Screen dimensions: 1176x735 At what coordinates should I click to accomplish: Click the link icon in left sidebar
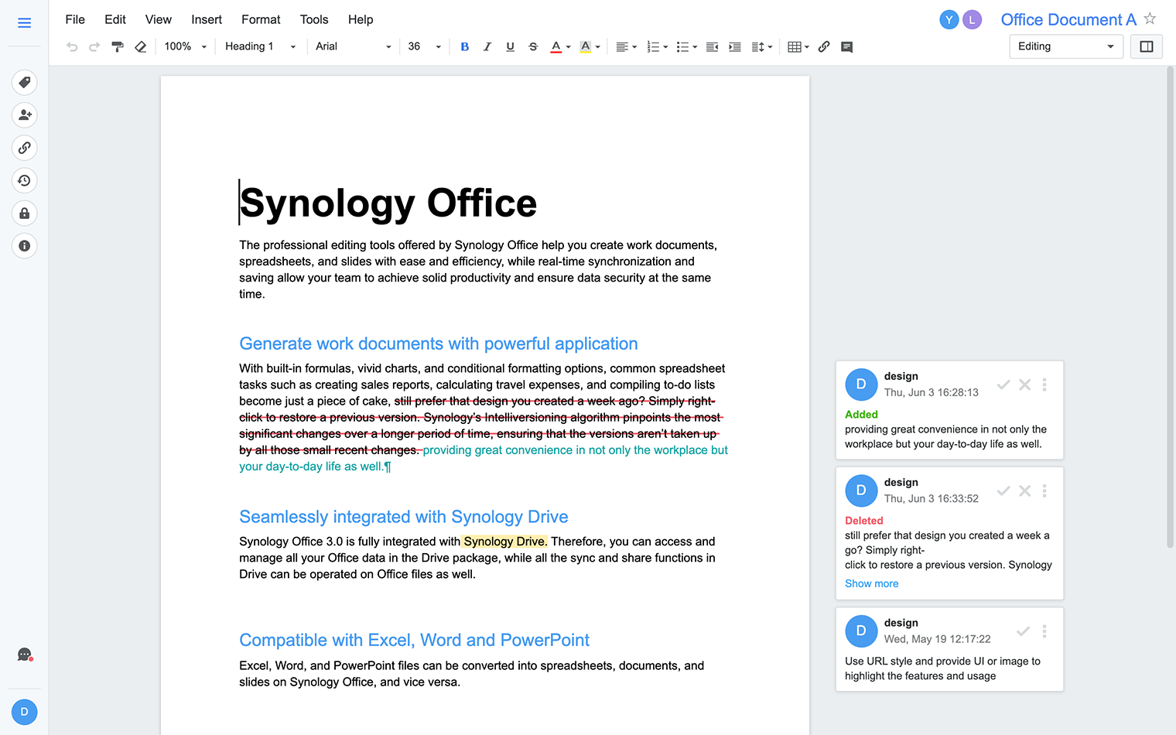click(x=25, y=148)
